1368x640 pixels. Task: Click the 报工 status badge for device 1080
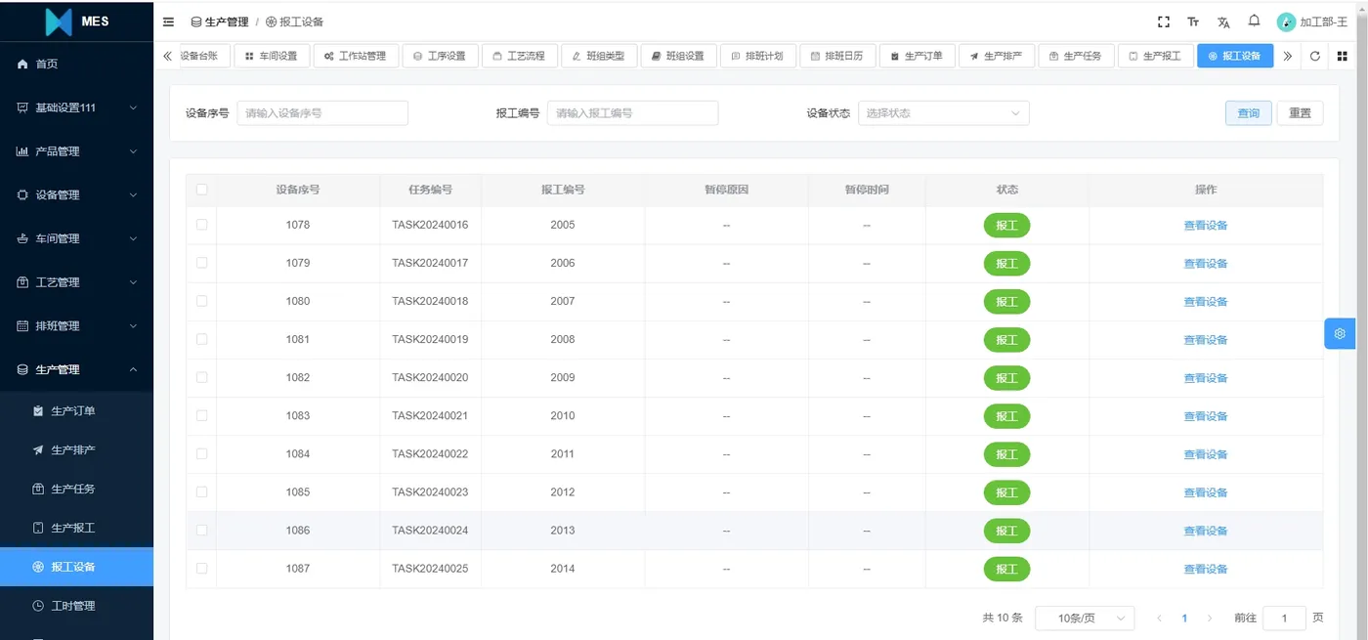pyautogui.click(x=1006, y=301)
